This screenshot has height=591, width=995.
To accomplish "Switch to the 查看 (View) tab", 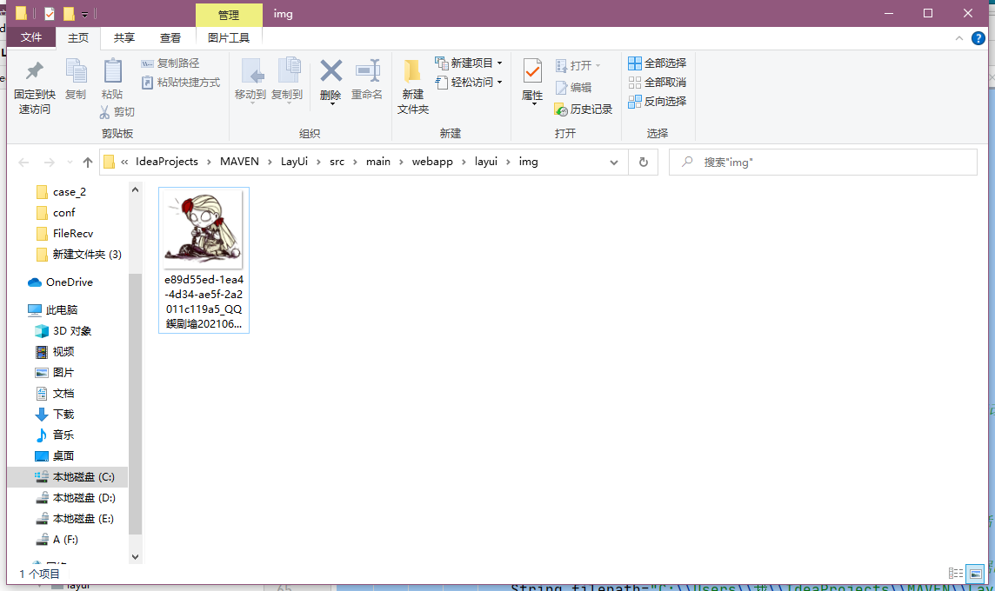I will [x=170, y=38].
